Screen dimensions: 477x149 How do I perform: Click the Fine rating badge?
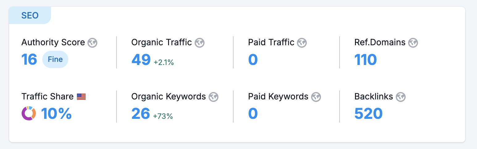point(55,59)
